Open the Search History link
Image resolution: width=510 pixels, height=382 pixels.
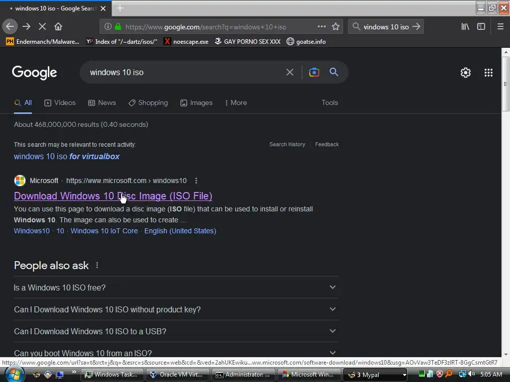coord(287,144)
